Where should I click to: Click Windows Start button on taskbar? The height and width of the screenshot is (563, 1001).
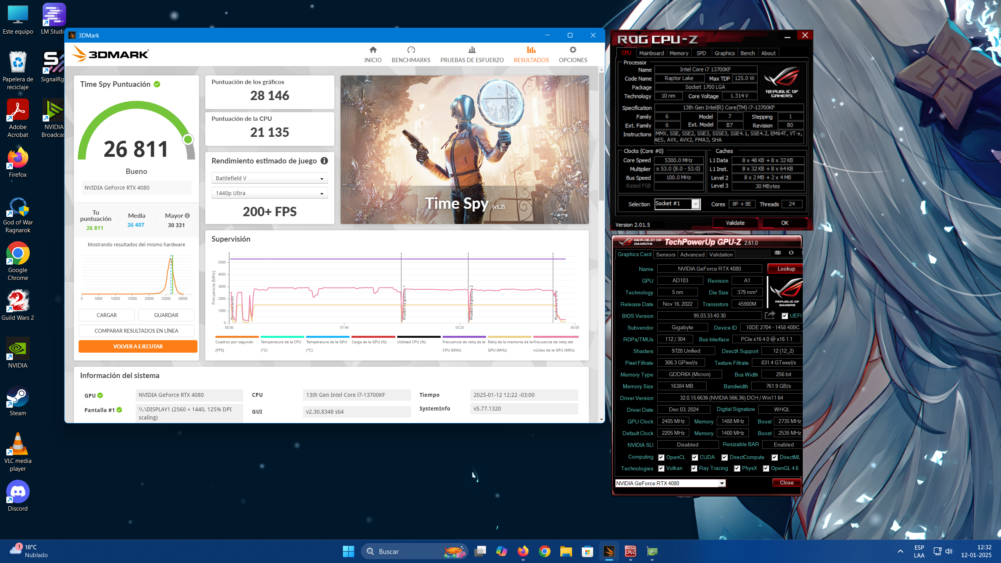point(348,551)
